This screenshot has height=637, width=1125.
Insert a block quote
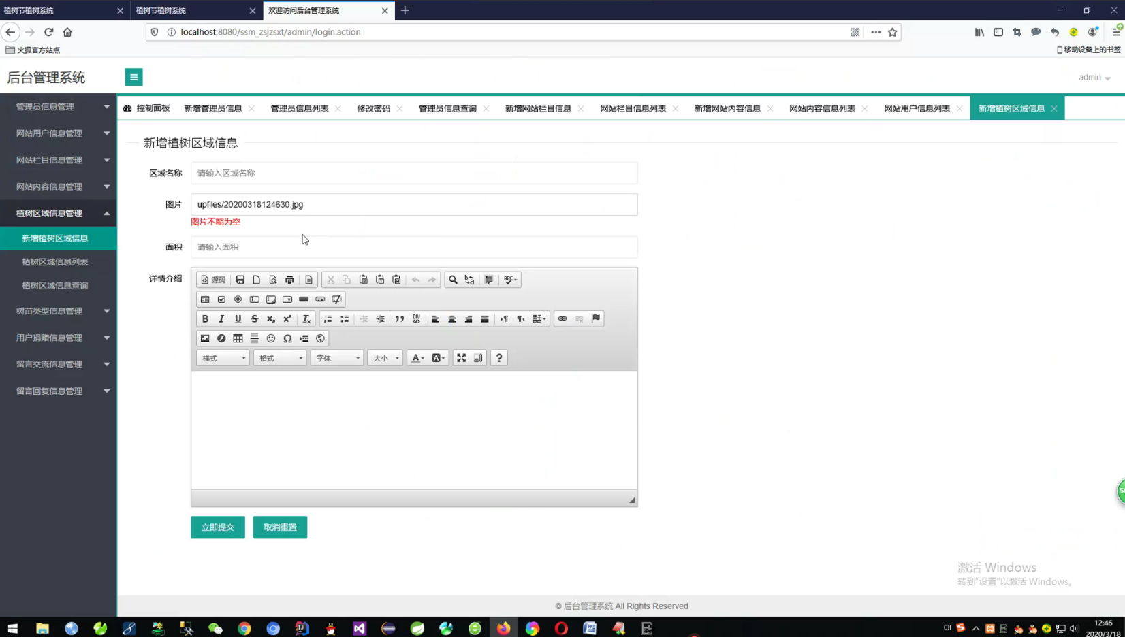[400, 318]
